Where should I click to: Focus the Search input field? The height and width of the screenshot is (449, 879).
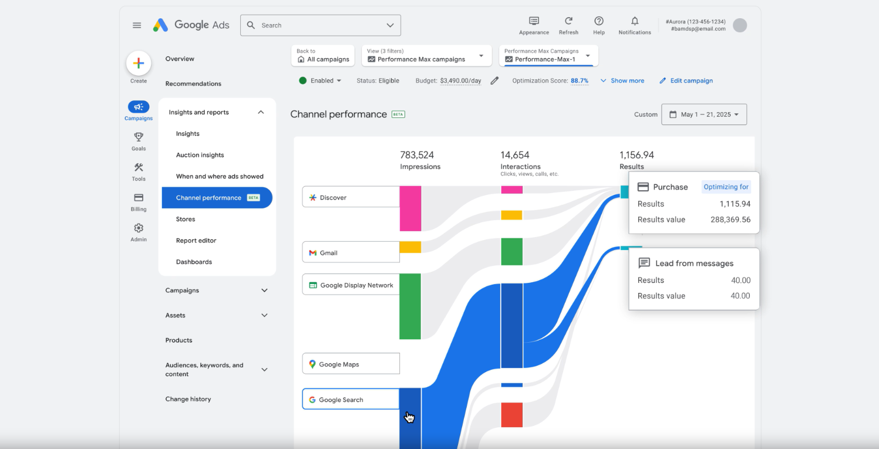tap(321, 25)
